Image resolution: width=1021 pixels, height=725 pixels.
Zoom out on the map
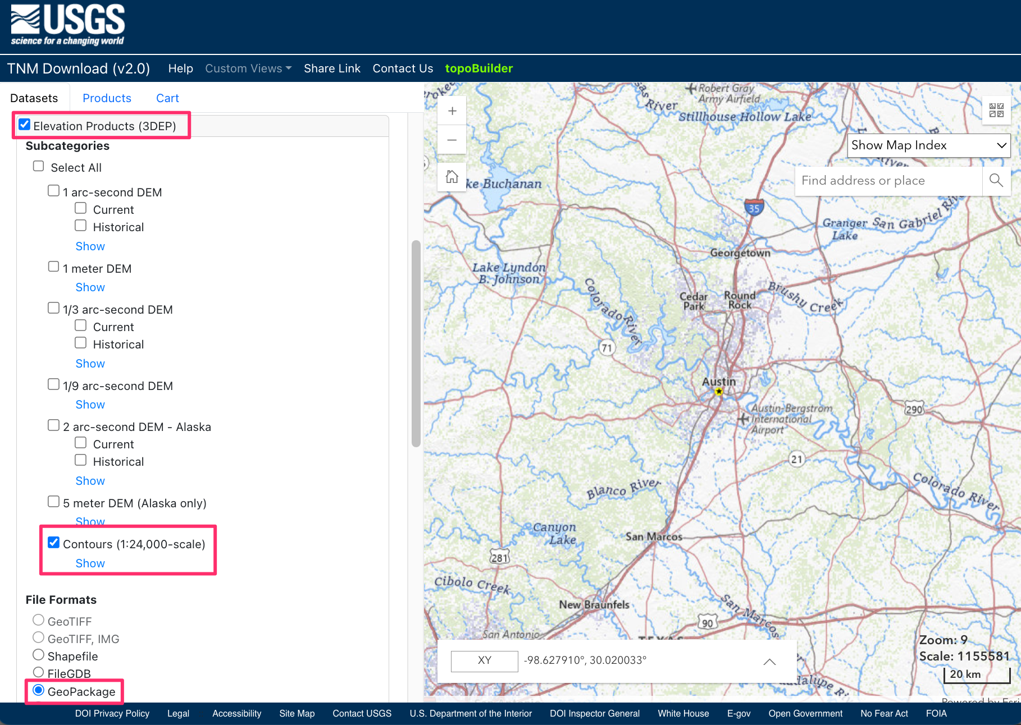452,140
